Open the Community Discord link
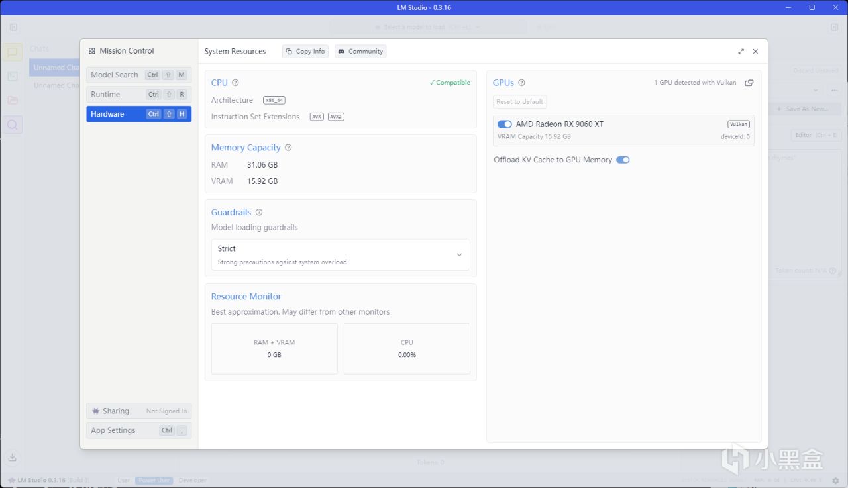Image resolution: width=848 pixels, height=488 pixels. coord(360,51)
